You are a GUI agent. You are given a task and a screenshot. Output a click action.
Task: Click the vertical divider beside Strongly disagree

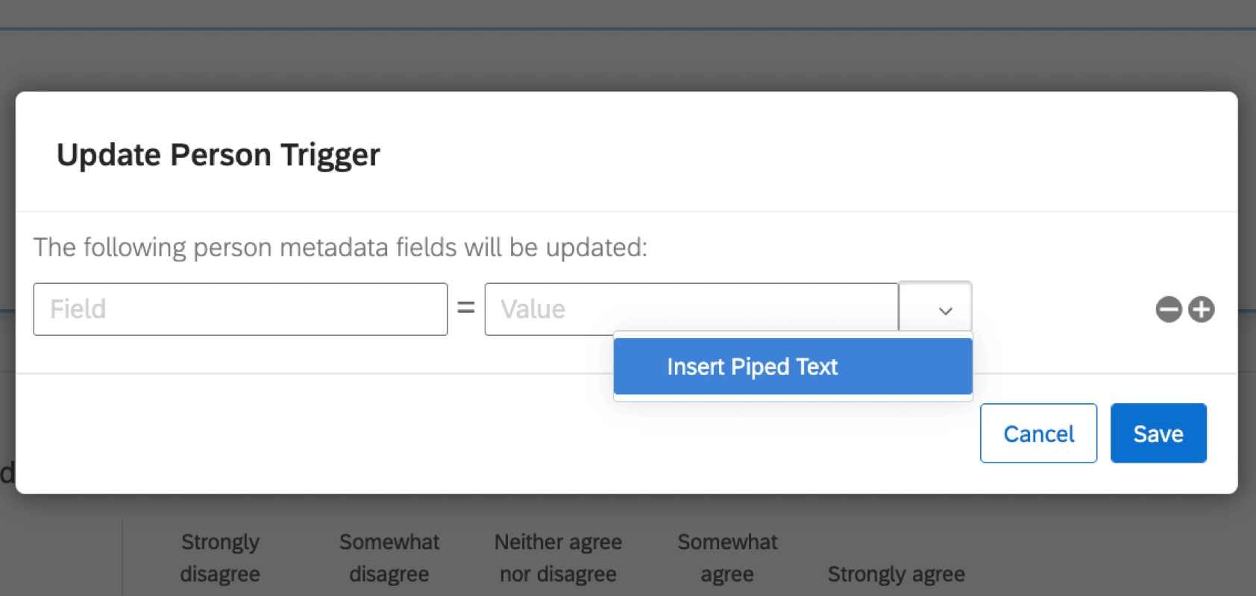[x=122, y=557]
